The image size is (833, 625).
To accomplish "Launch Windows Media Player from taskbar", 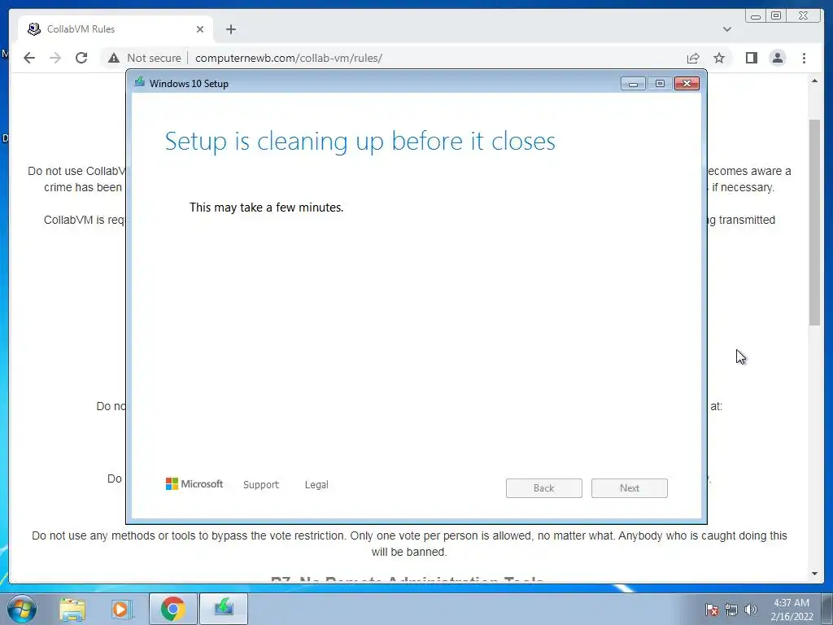I will [121, 609].
